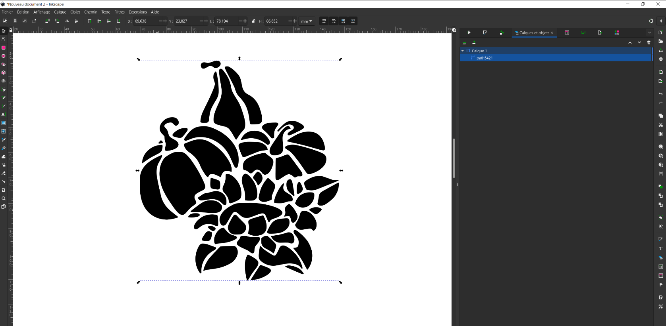Screen dimensions: 666x326
Task: Move layer up with chevron button
Action: click(630, 42)
